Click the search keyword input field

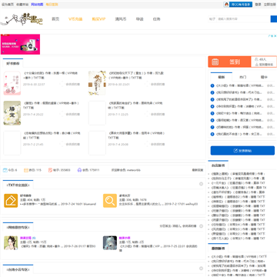[x=243, y=19]
